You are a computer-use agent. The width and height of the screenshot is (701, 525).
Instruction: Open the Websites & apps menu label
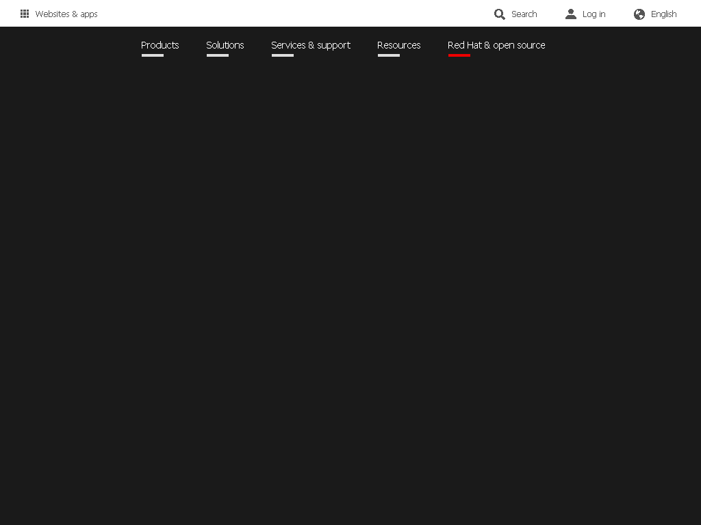pos(66,14)
